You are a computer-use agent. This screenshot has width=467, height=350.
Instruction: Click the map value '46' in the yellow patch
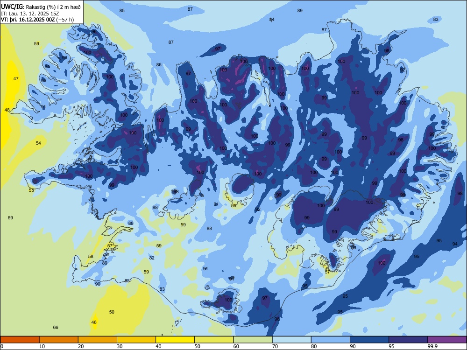pos(94,322)
